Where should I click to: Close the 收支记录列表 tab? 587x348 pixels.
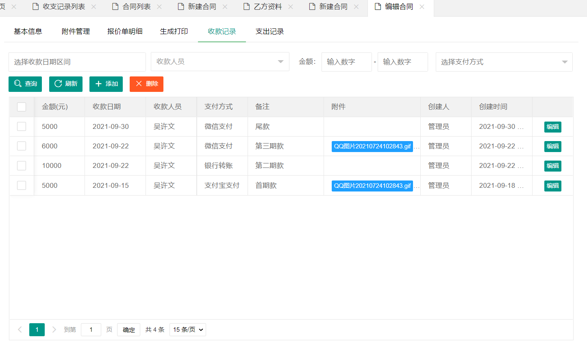coord(94,7)
